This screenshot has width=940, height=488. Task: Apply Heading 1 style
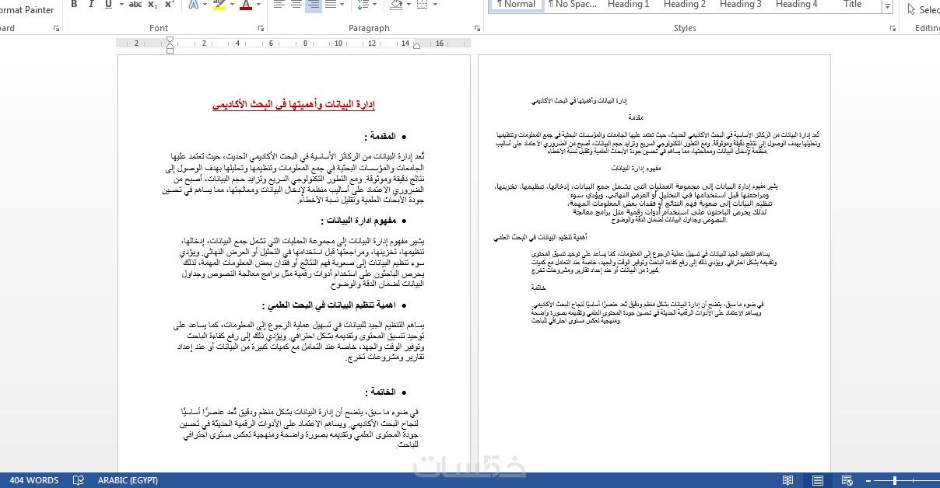coord(629,5)
